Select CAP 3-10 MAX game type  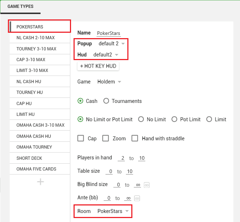(40, 60)
